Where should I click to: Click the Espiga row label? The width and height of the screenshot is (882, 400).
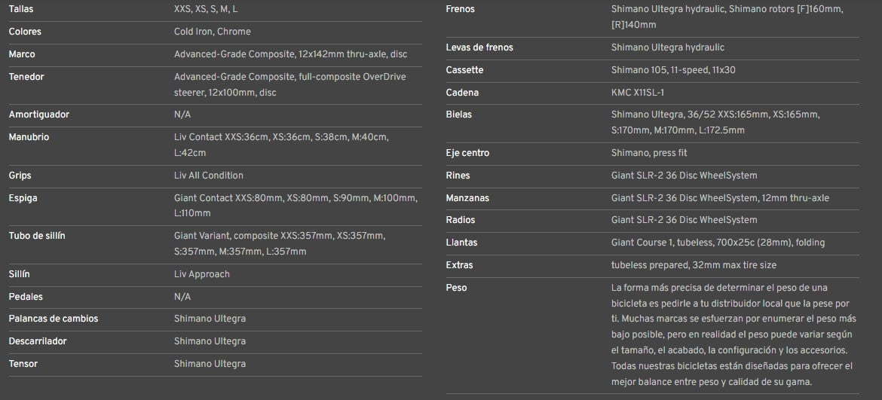(23, 198)
